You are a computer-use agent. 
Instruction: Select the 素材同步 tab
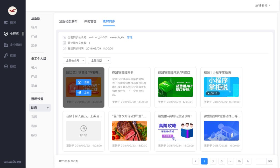(x=109, y=21)
